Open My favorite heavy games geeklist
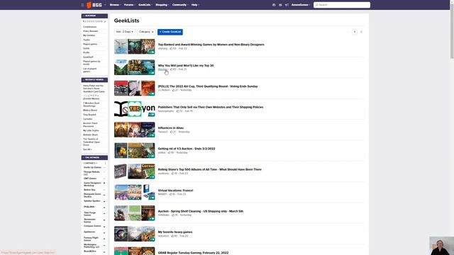Image resolution: width=454 pixels, height=255 pixels. (x=175, y=232)
